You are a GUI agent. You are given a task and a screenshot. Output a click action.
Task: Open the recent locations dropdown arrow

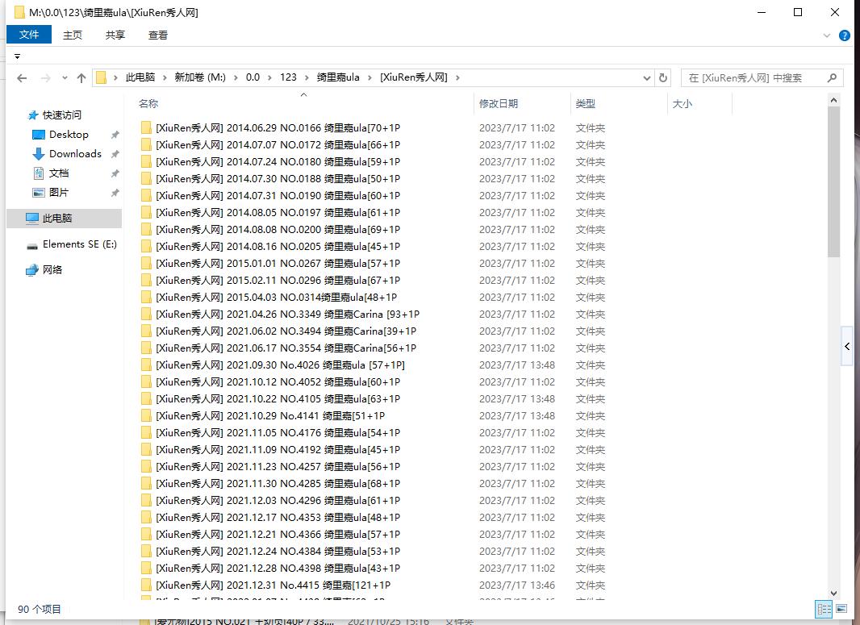pyautogui.click(x=65, y=78)
